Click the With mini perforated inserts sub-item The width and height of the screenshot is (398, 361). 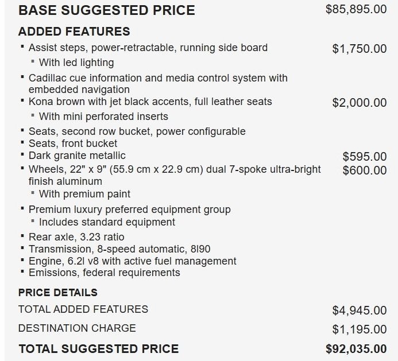(x=103, y=117)
